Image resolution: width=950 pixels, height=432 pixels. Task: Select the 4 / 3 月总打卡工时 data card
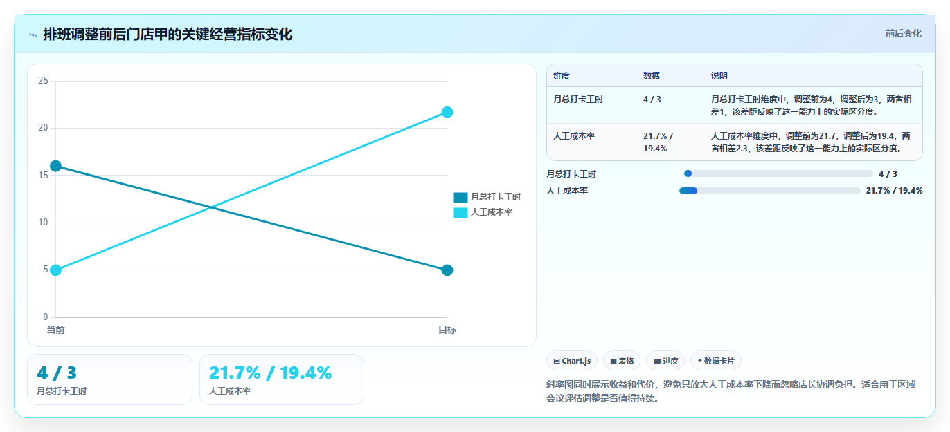click(x=109, y=379)
